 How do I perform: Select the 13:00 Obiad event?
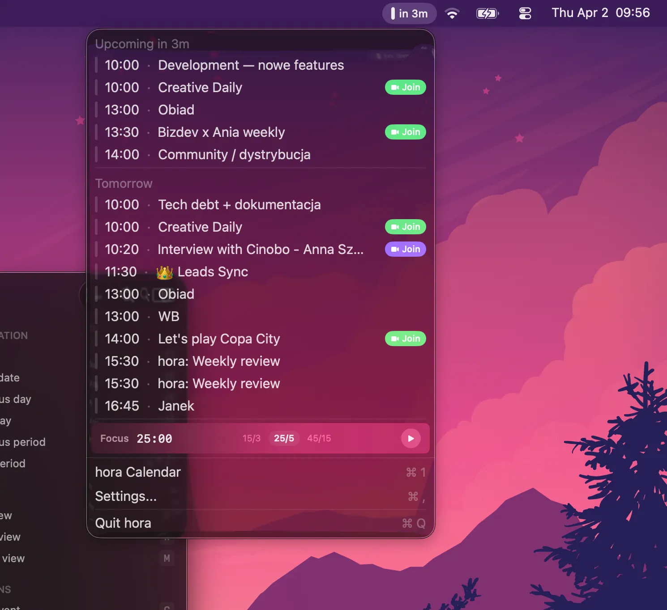pos(176,110)
